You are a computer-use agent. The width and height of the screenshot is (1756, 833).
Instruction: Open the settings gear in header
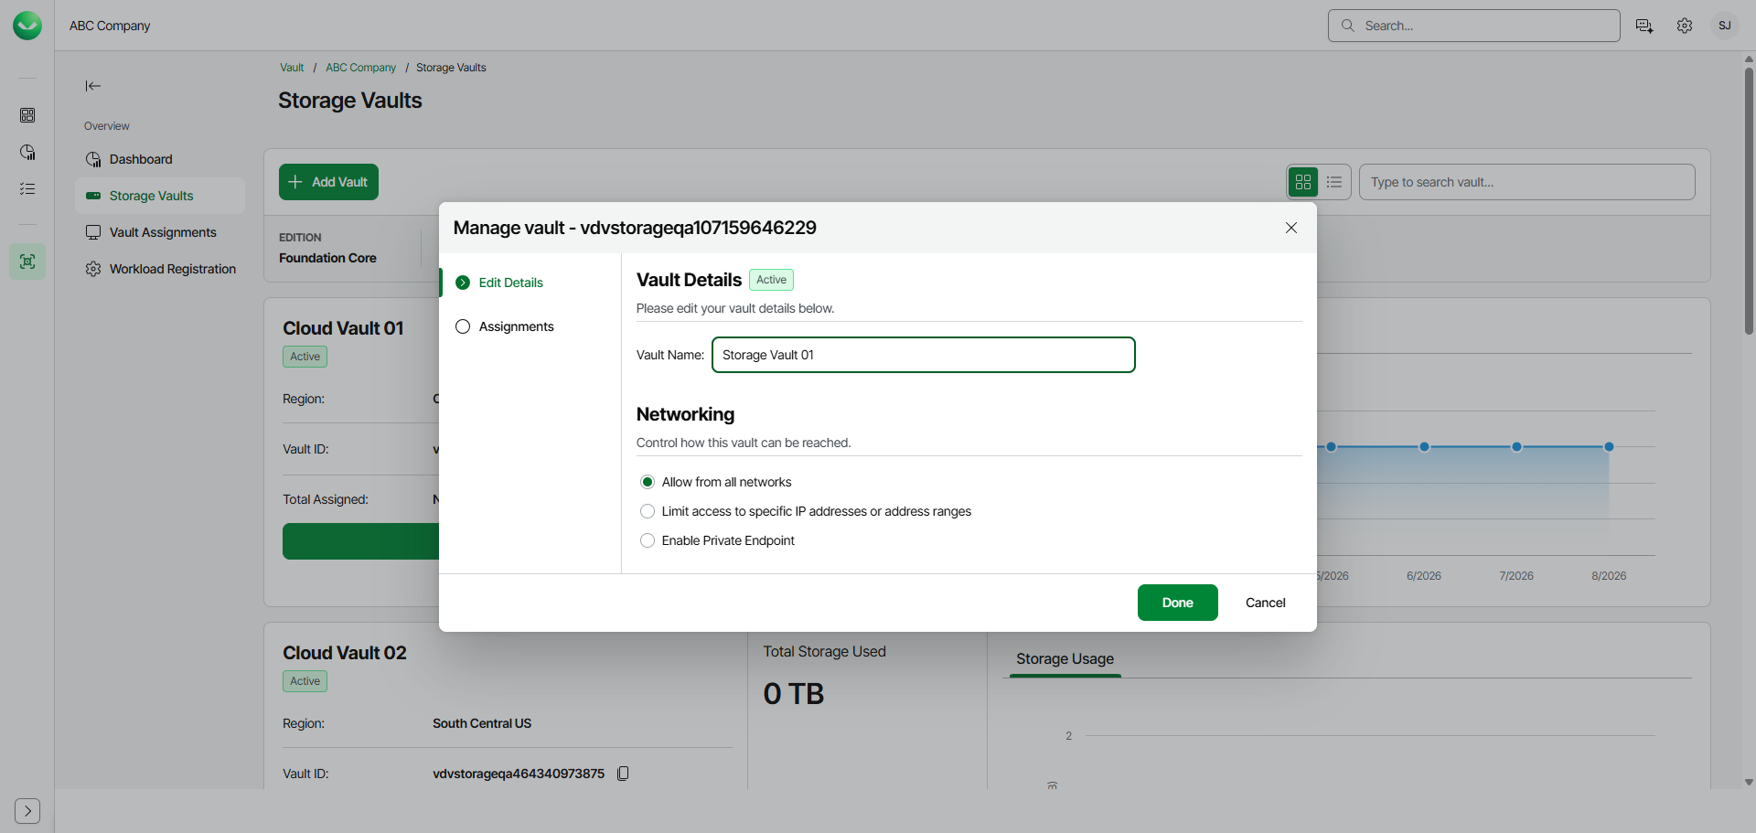[1685, 26]
